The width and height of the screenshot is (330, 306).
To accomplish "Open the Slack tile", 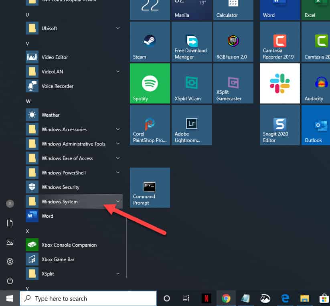I will pos(280,83).
